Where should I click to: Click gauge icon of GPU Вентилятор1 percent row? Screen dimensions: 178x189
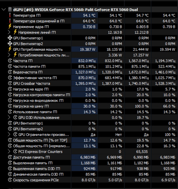[10, 123]
